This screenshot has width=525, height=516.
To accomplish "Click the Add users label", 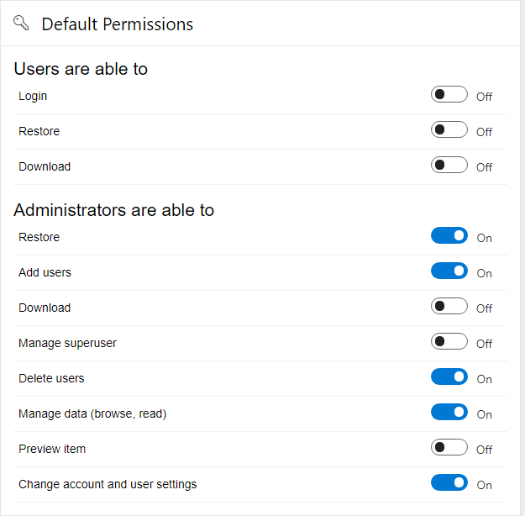I will tap(45, 272).
